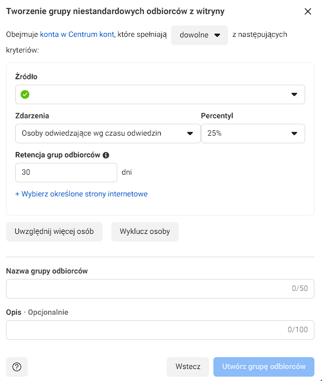
Task: Go back with the 'Wstecz' button
Action: point(188,367)
